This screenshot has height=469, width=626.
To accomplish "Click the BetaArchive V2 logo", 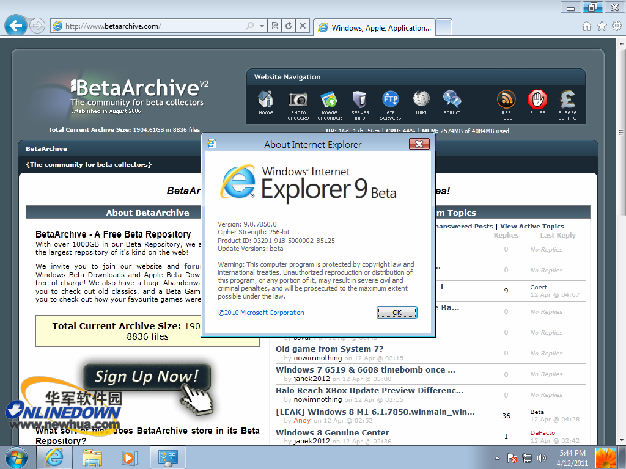I will [x=139, y=96].
